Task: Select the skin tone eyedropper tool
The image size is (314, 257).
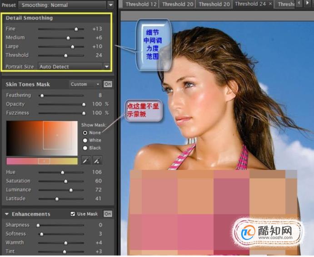Action: pos(86,160)
